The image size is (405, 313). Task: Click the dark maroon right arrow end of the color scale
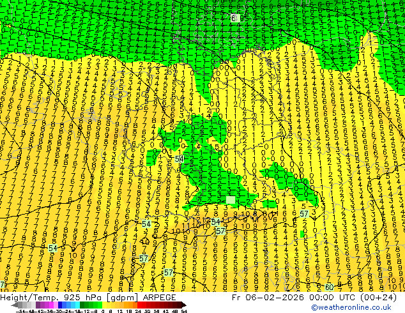(183, 305)
